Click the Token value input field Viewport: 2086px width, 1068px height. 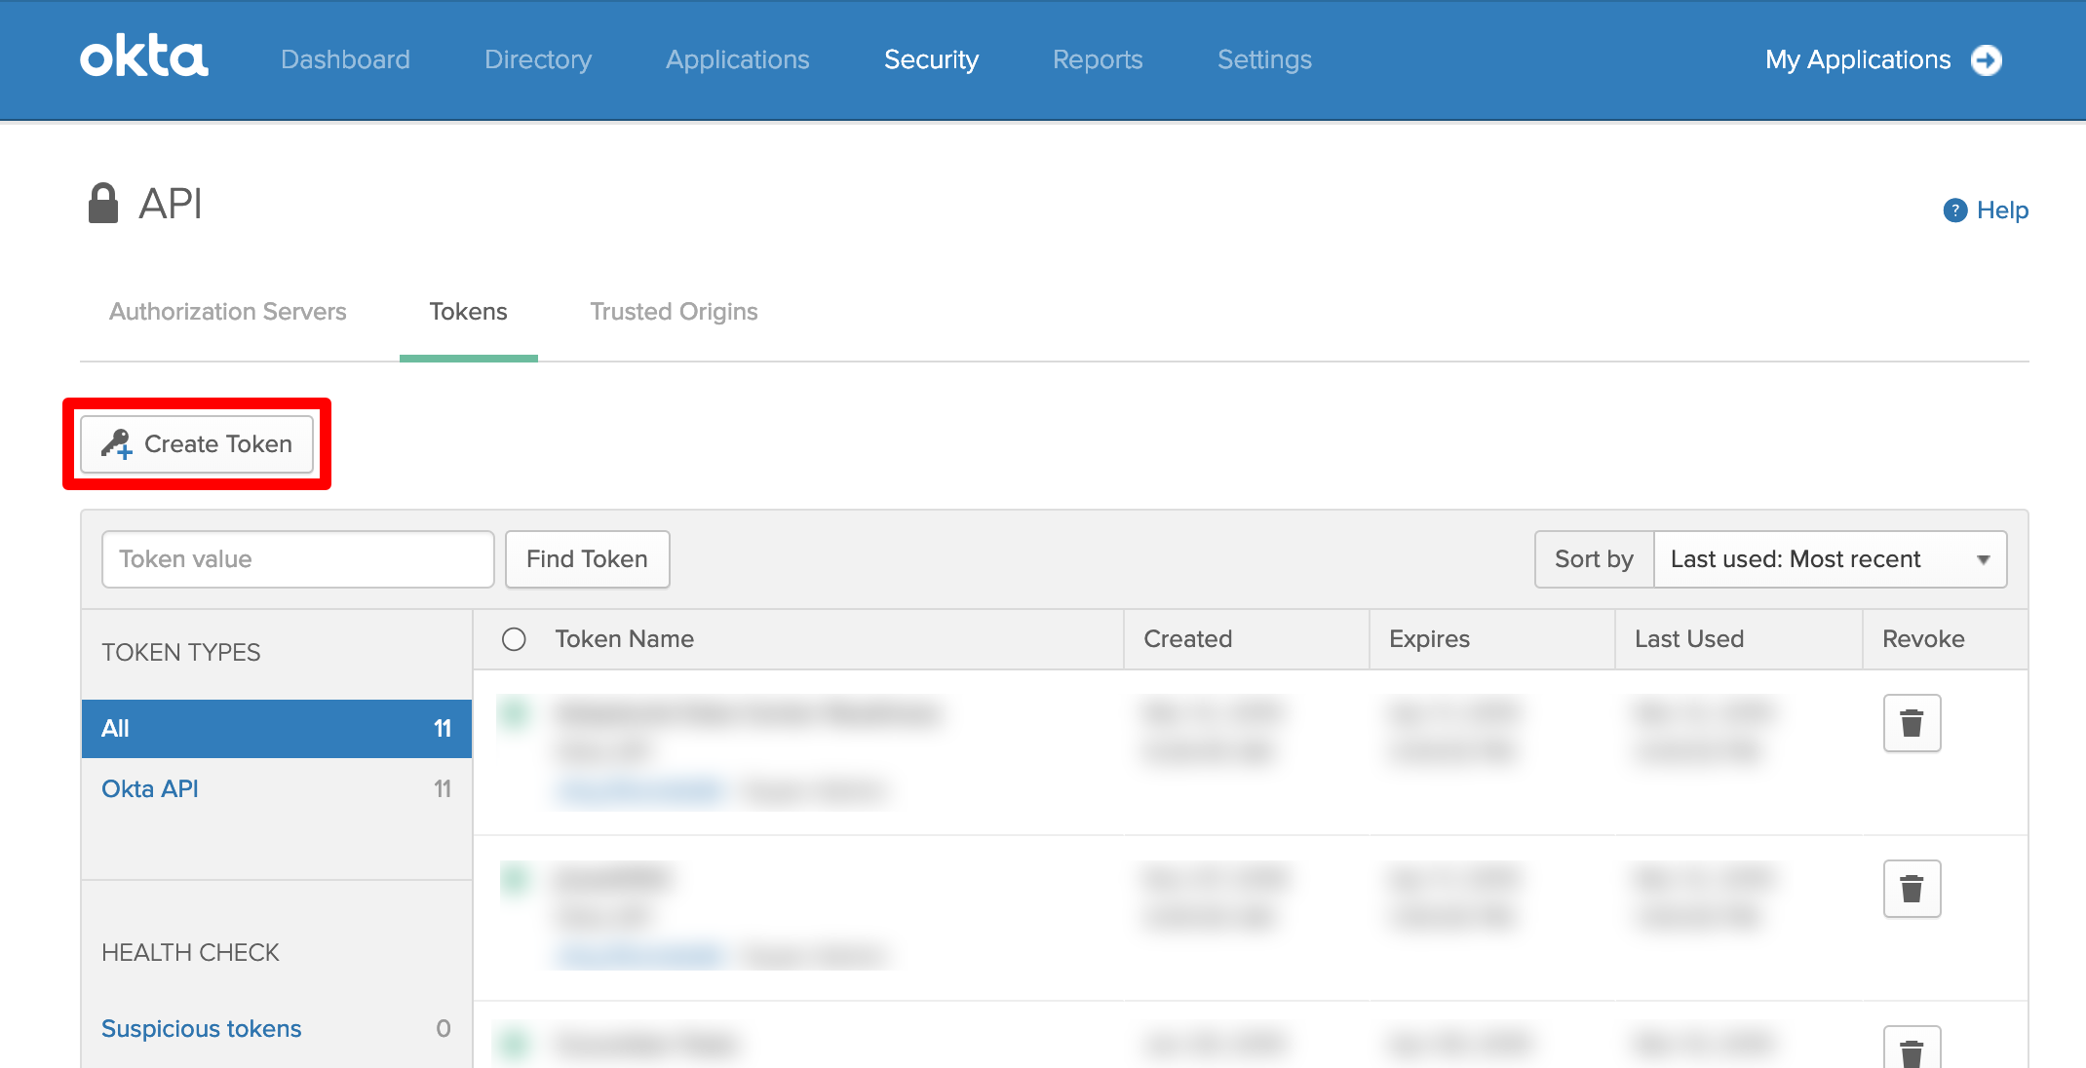click(297, 559)
